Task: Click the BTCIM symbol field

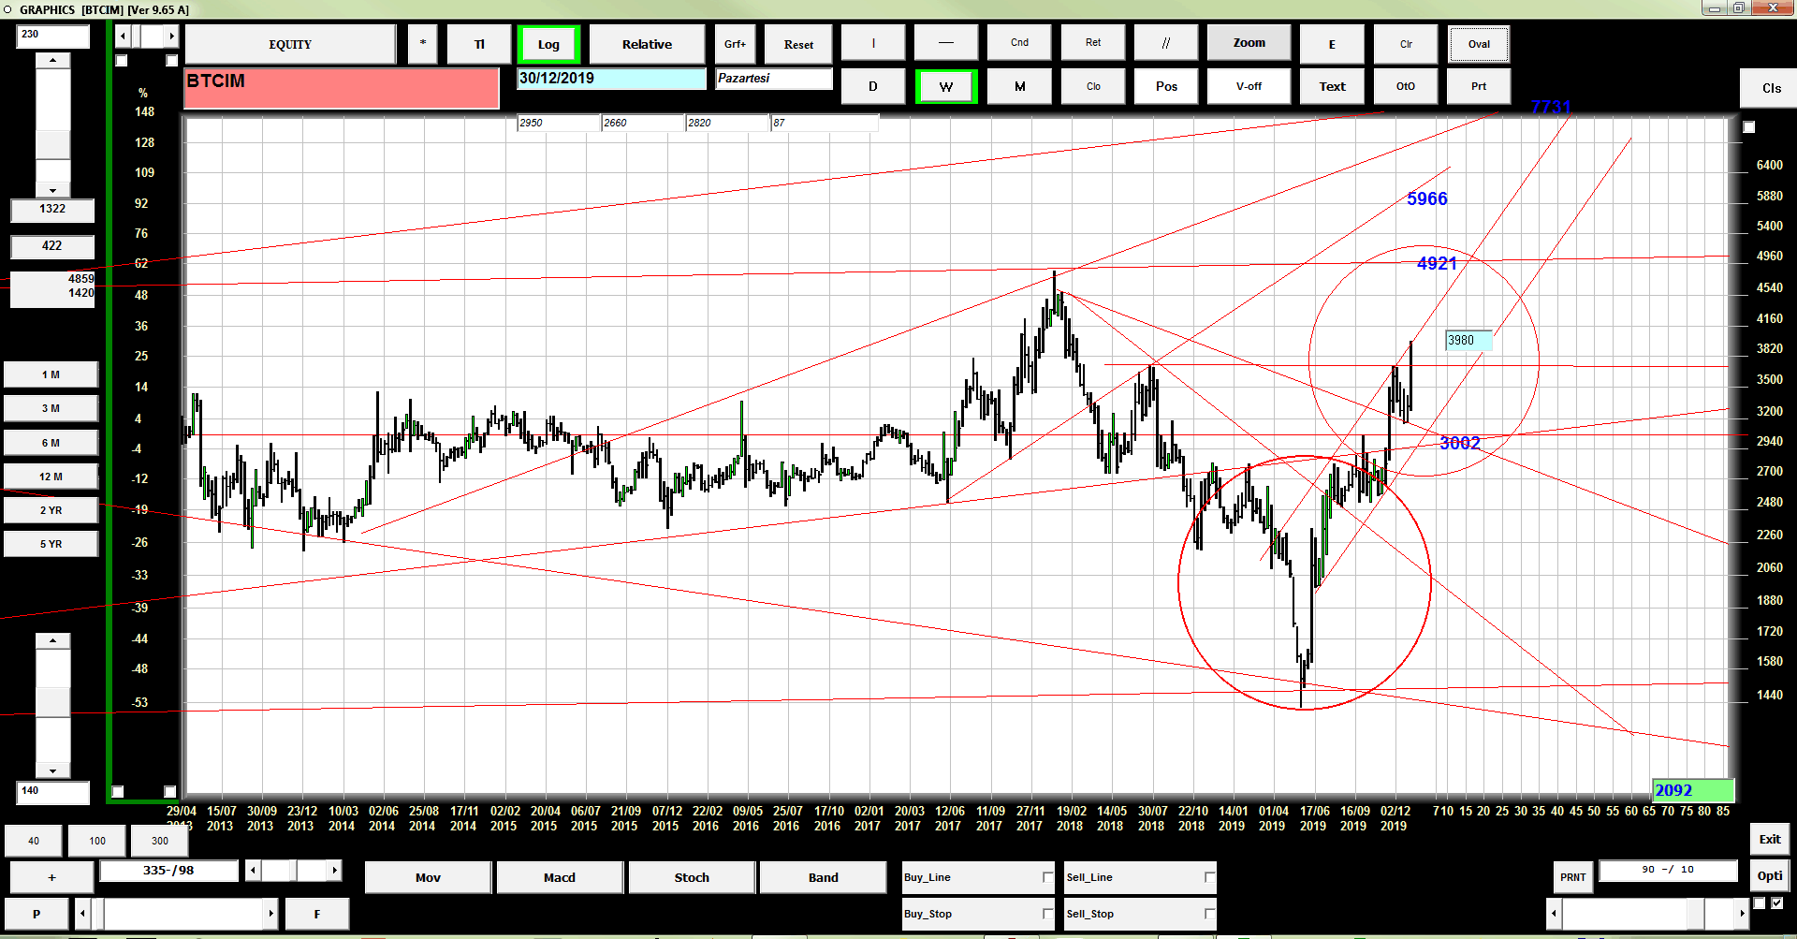Action: coord(342,88)
